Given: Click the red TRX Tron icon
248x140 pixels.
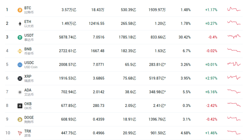Looking at the screenshot, I should click(x=20, y=133).
